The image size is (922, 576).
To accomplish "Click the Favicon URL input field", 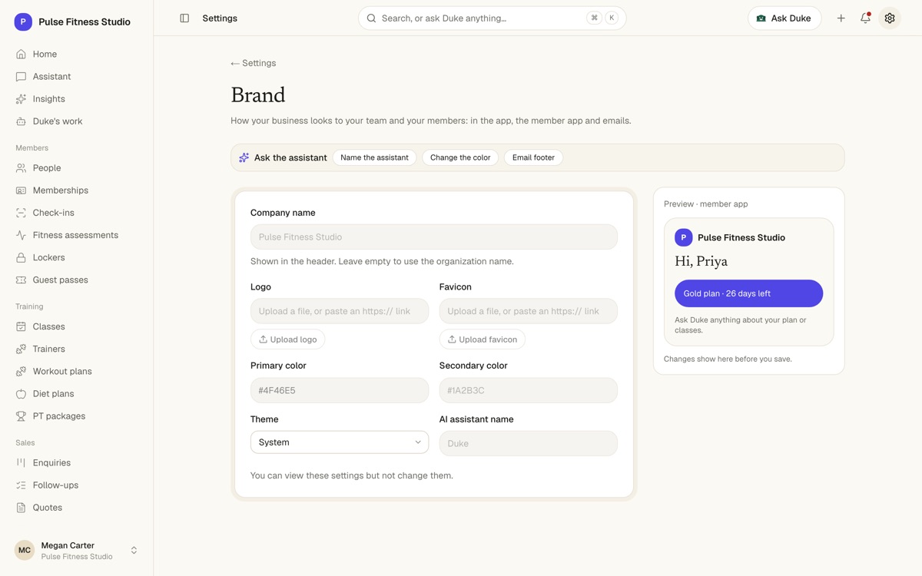I will pyautogui.click(x=529, y=311).
